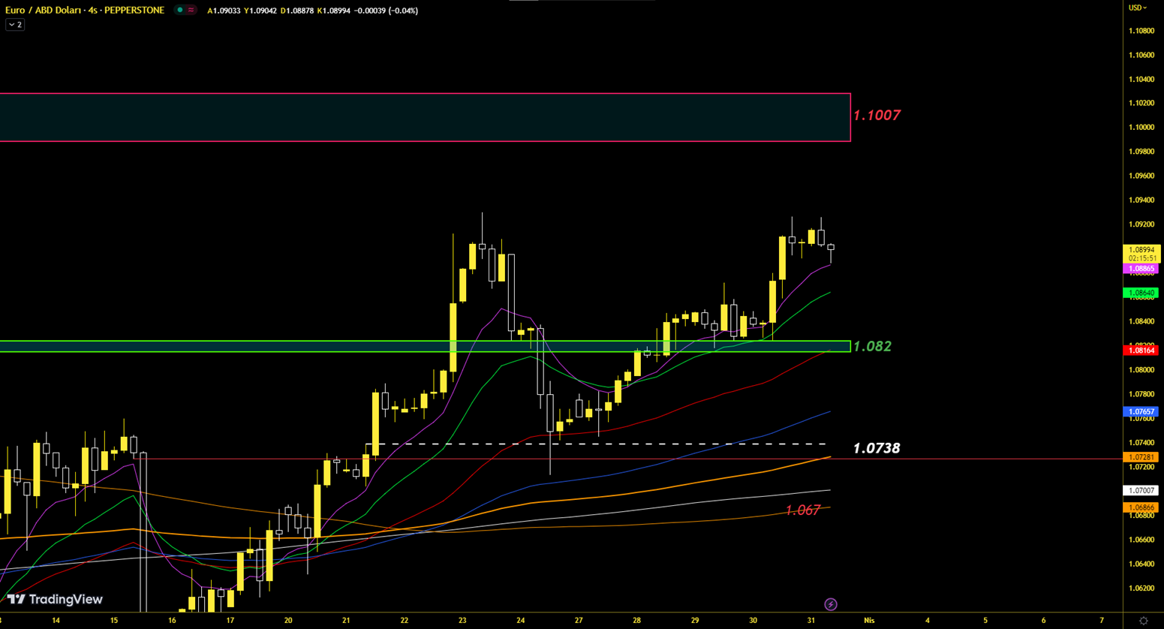Click the green 1.082 support zone rectangle
Screen dimensions: 1164x629
point(425,346)
